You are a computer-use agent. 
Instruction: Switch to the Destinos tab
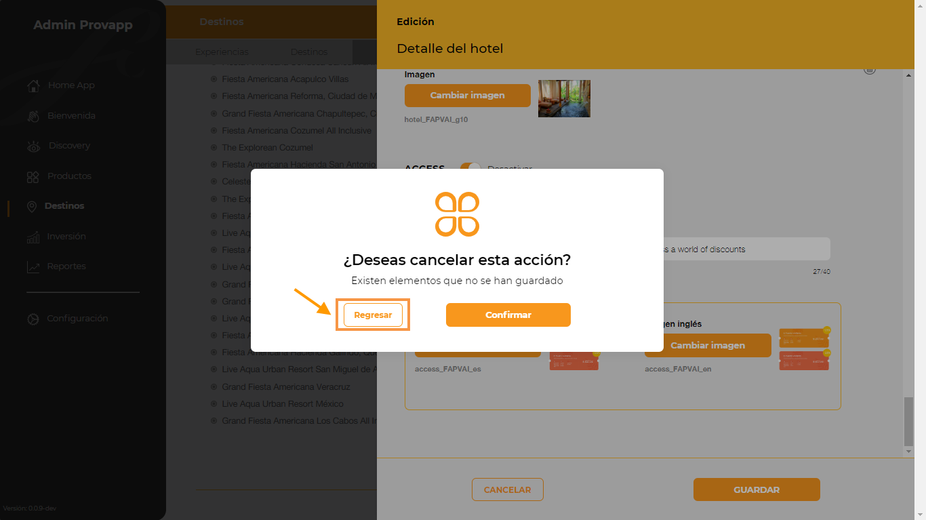pyautogui.click(x=309, y=52)
